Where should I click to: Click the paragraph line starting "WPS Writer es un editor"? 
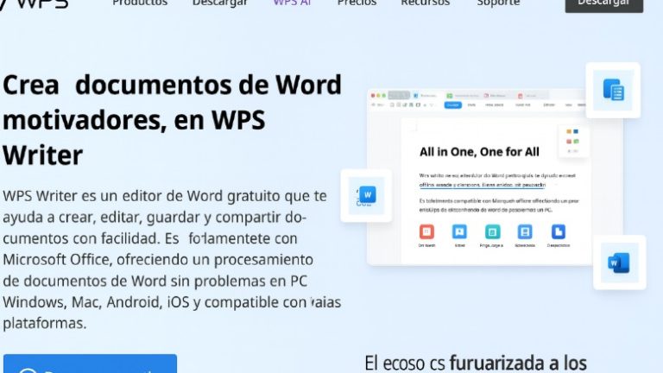pos(165,196)
